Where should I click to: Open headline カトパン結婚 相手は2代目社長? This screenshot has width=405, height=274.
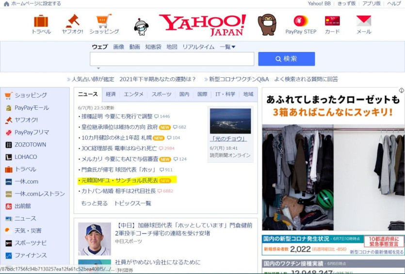118,191
